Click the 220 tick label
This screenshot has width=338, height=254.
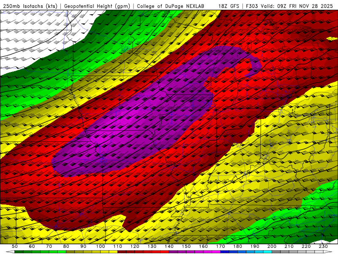click(x=306, y=246)
